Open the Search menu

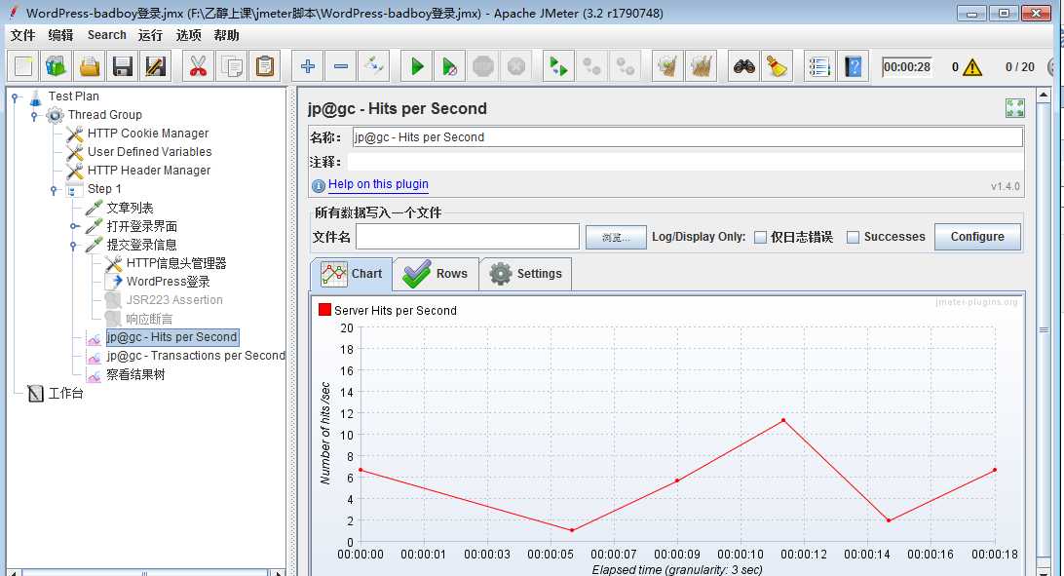click(x=106, y=35)
